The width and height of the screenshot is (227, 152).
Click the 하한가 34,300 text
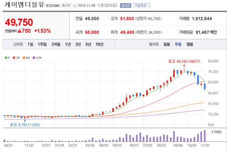coord(148,32)
